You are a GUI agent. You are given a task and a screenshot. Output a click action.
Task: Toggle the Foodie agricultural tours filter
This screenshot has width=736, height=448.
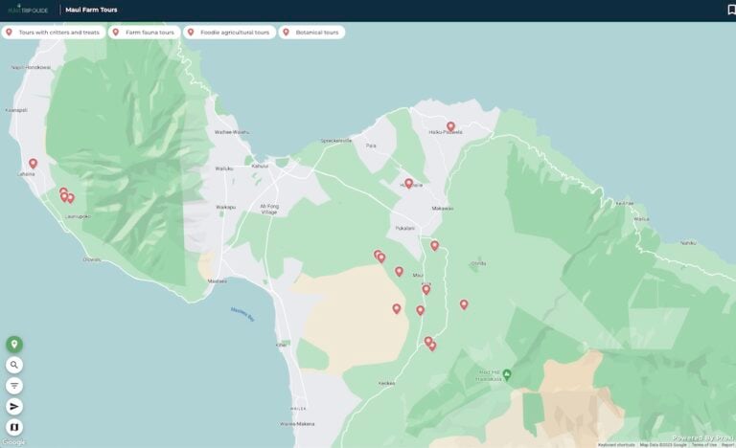230,33
